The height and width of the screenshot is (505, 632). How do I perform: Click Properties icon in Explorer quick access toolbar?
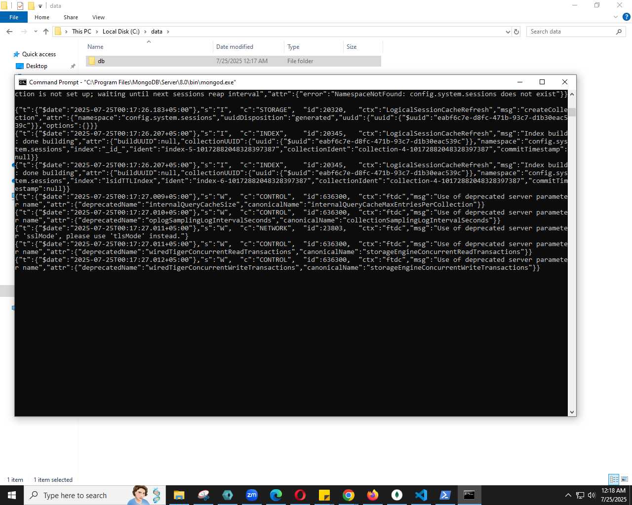20,6
